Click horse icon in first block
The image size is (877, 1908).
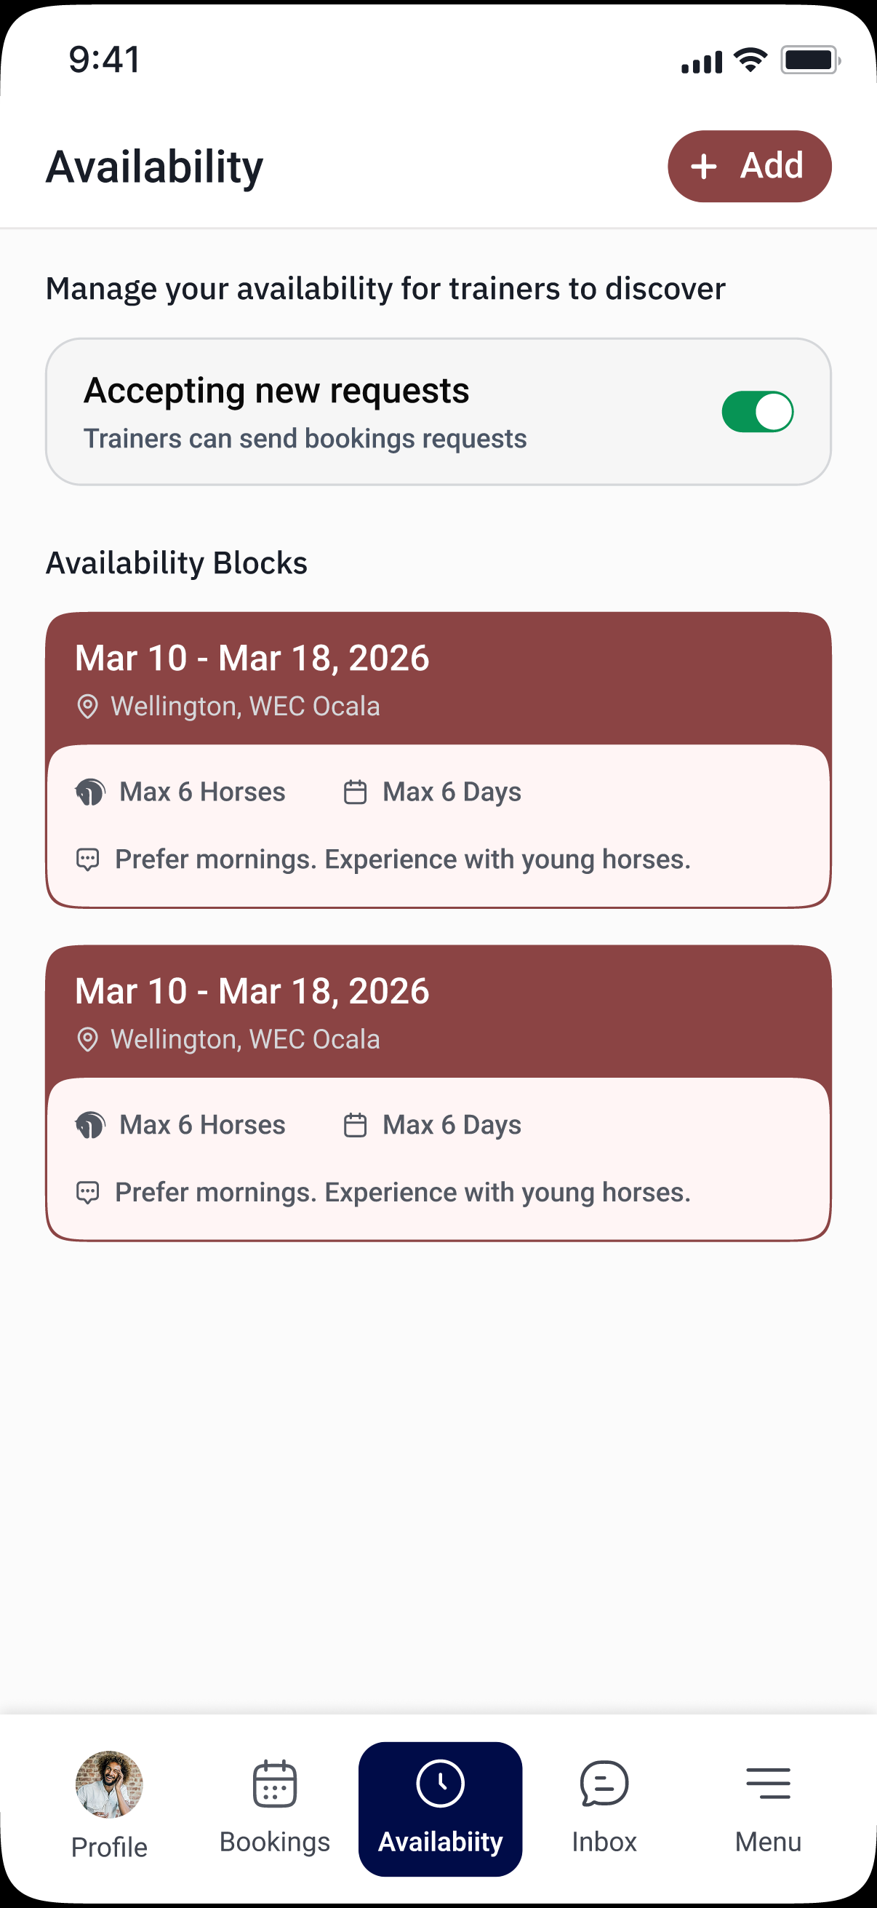click(x=90, y=792)
